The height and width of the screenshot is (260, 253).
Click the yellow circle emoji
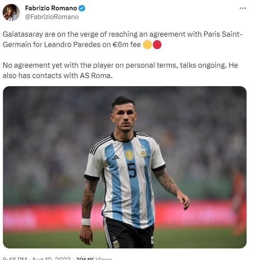[x=147, y=44]
